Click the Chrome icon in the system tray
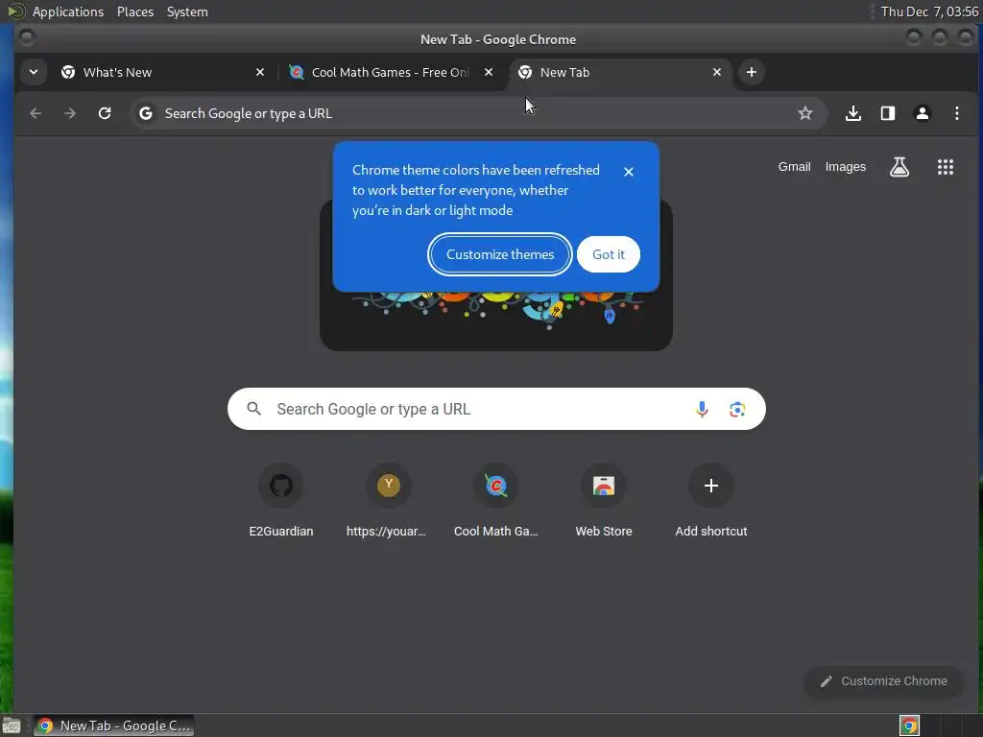 (909, 725)
